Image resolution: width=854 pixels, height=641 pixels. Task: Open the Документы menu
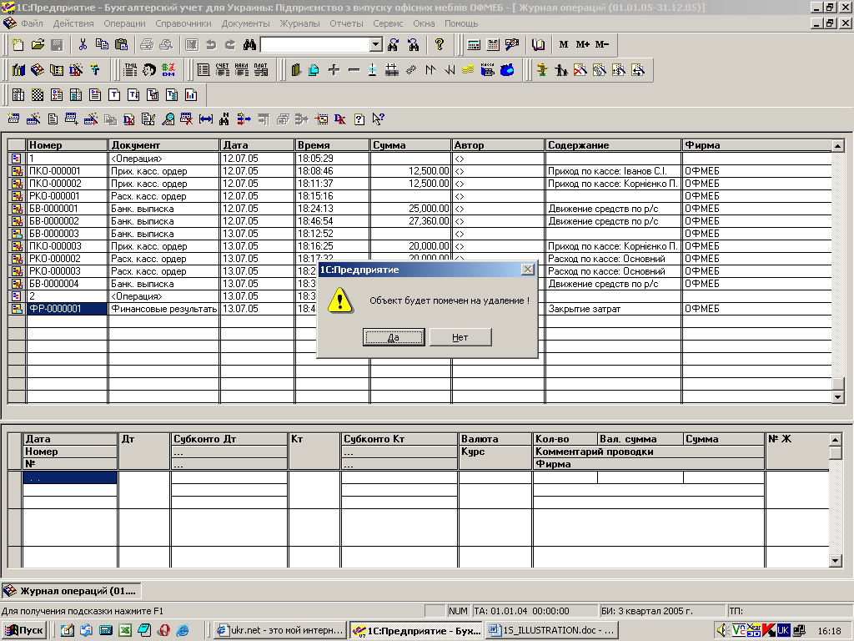pyautogui.click(x=246, y=23)
